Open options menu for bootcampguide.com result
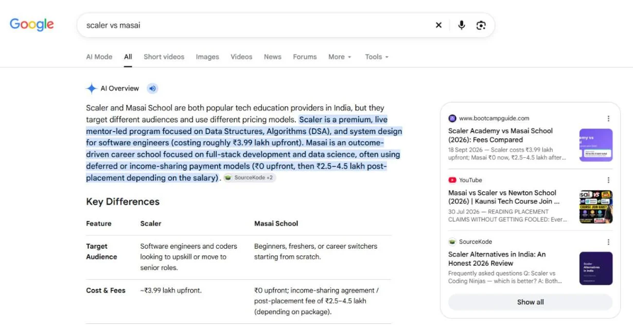 (608, 118)
